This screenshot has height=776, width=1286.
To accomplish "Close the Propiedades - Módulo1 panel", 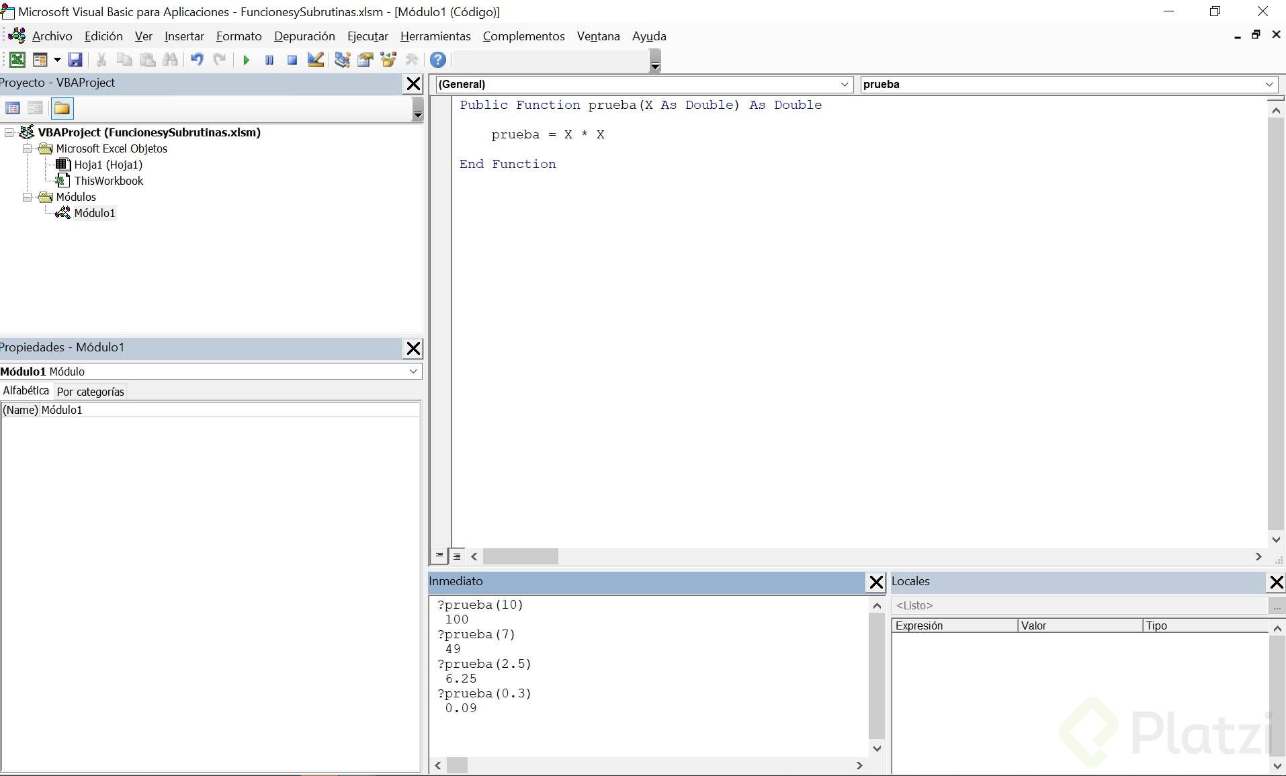I will point(413,348).
